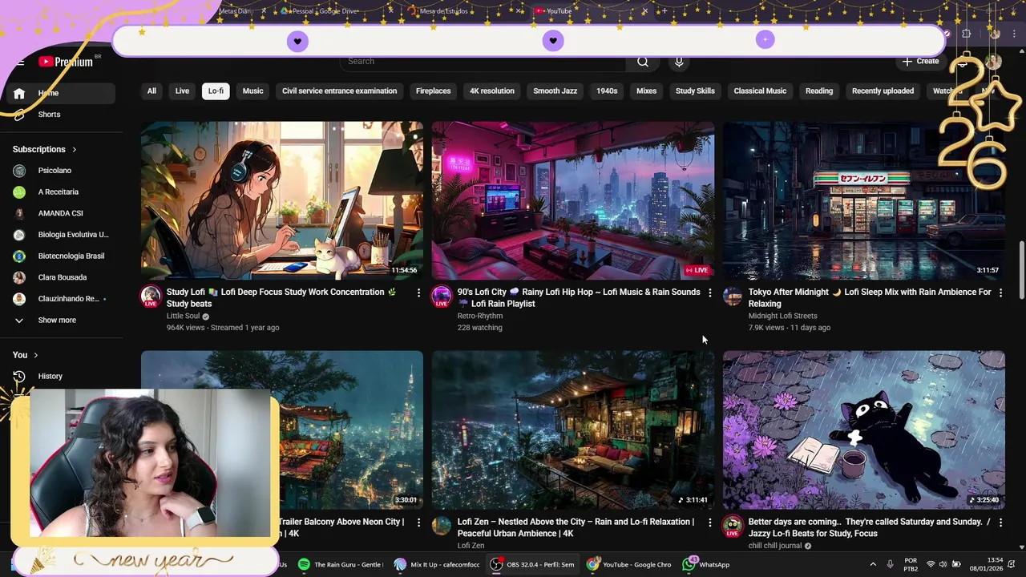Viewport: 1026px width, 577px height.
Task: Open more options for 90's Lofi City video
Action: [x=709, y=293]
